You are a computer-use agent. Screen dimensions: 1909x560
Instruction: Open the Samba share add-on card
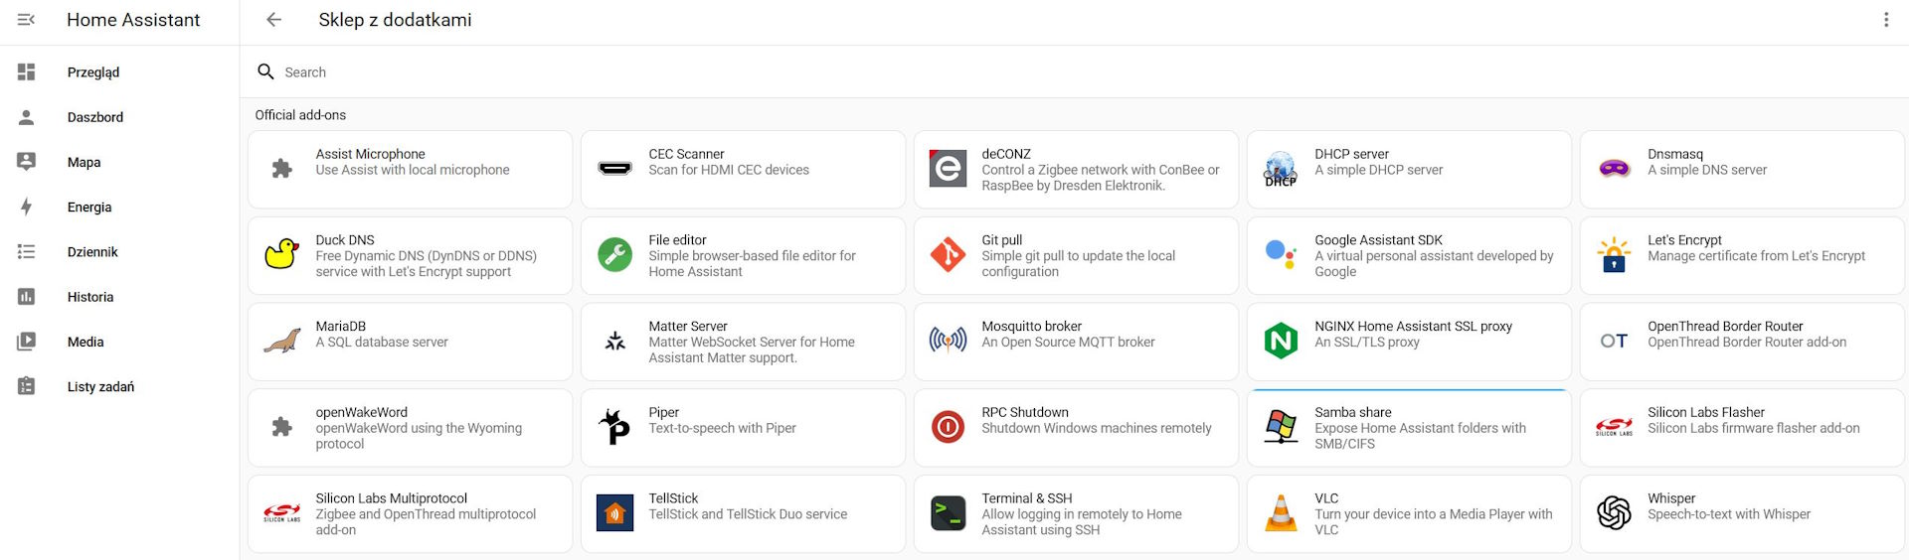[1408, 428]
